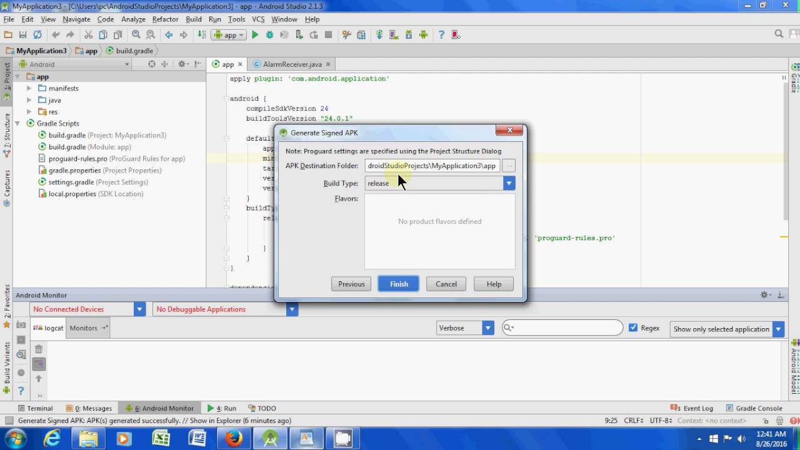Click the Scroll from Source target icon
This screenshot has width=800, height=450.
(x=152, y=64)
